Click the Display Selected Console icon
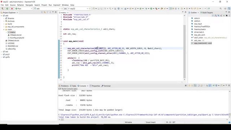Image resolution: width=231 pixels, height=130 pixels. (x=217, y=86)
